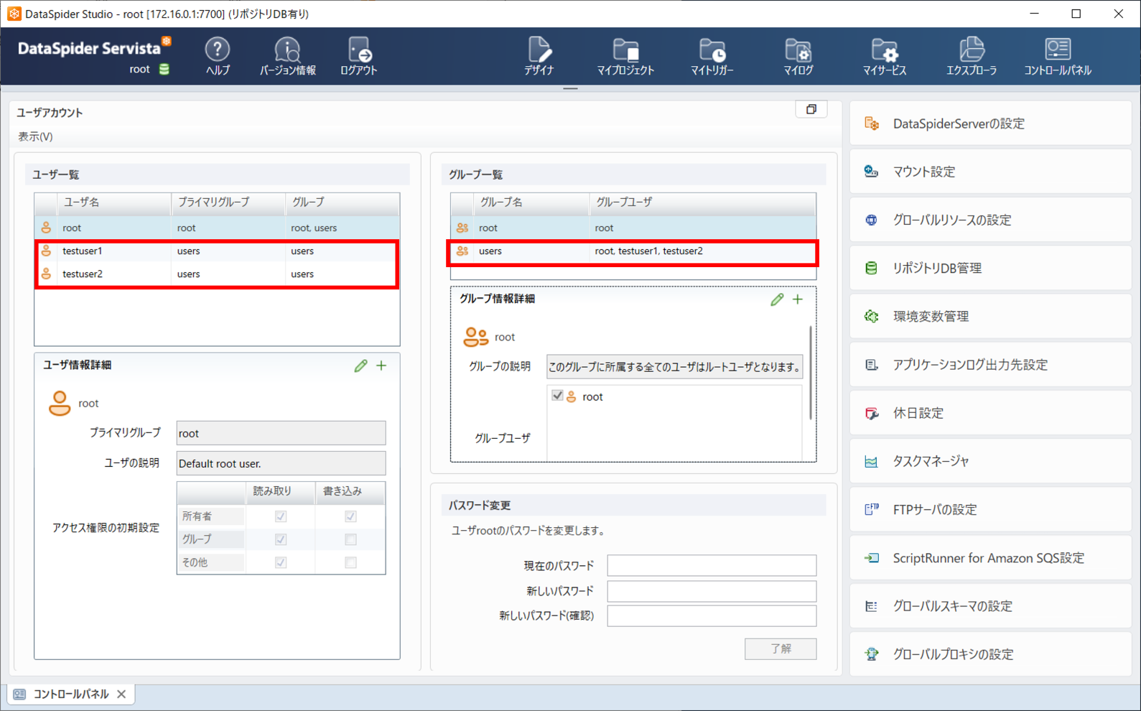Screen dimensions: 1141x711
Task: Open タスクマネージャ from side panel
Action: 990,461
